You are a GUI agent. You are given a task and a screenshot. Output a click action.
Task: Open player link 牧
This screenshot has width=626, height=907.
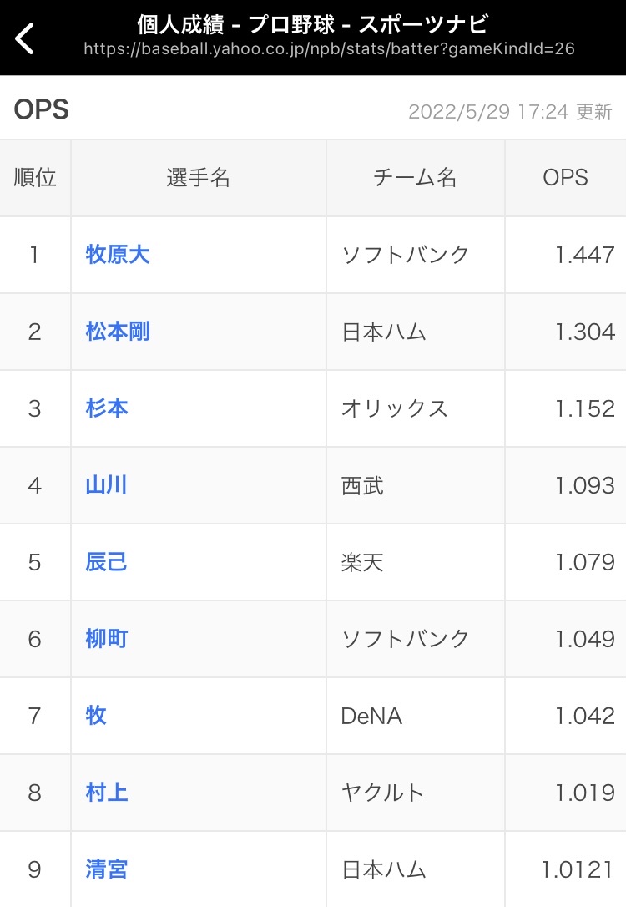(x=96, y=716)
